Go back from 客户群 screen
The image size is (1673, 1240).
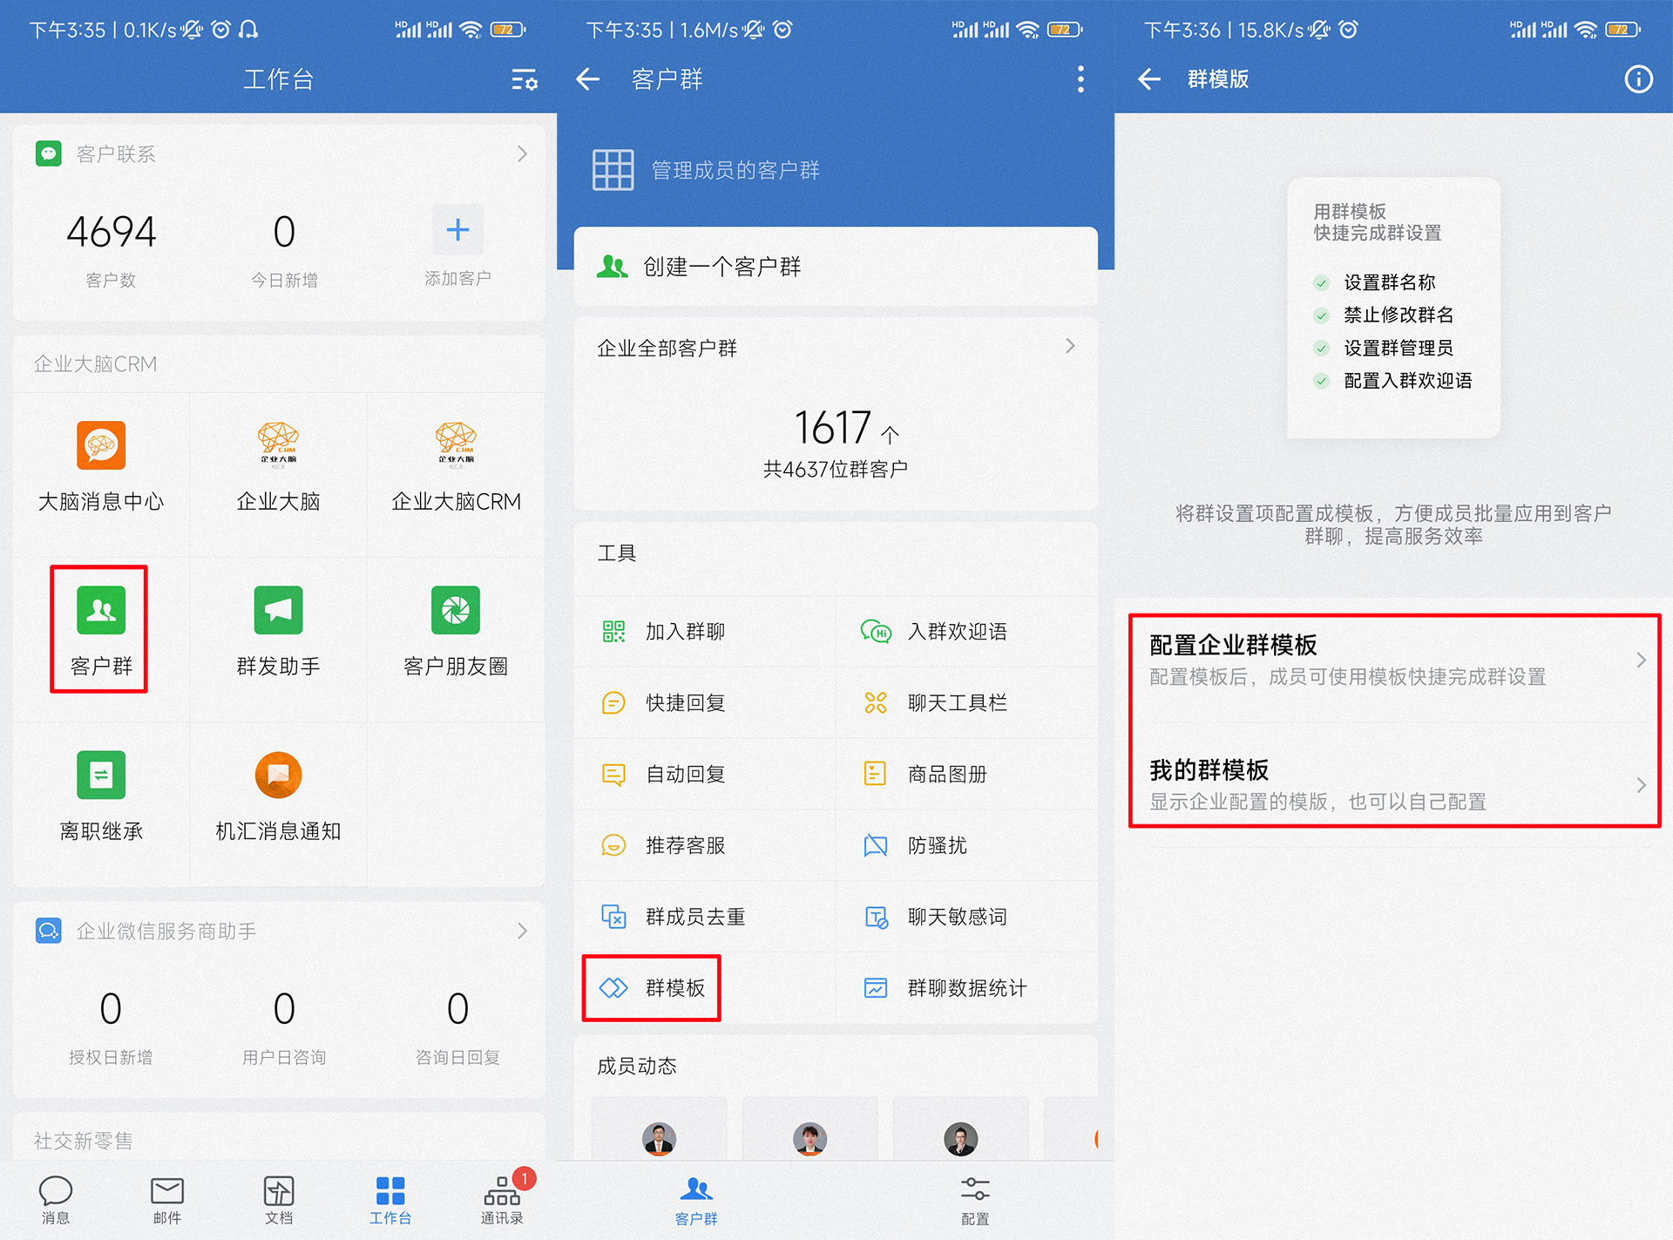pos(588,79)
